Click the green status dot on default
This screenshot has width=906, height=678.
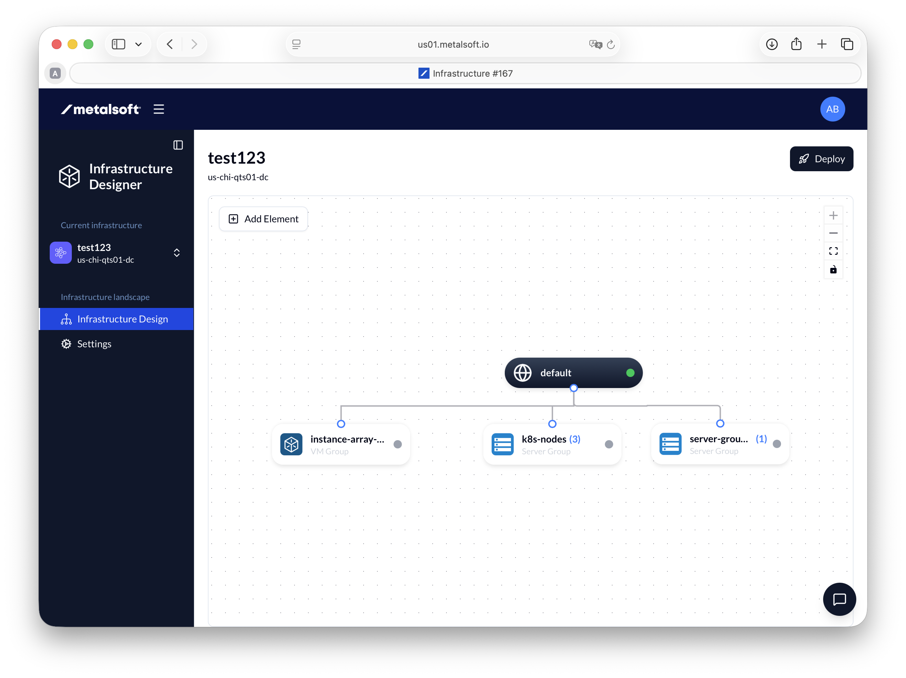pyautogui.click(x=630, y=372)
